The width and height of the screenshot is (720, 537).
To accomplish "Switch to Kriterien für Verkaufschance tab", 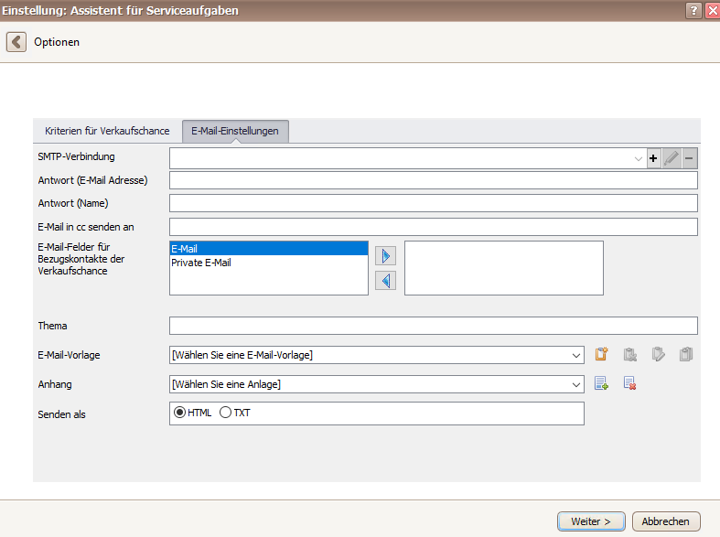I will pos(107,131).
